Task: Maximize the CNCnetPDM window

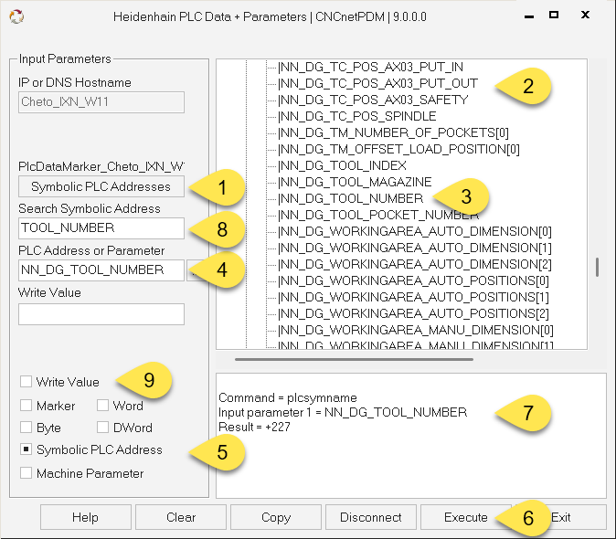Action: (x=554, y=15)
